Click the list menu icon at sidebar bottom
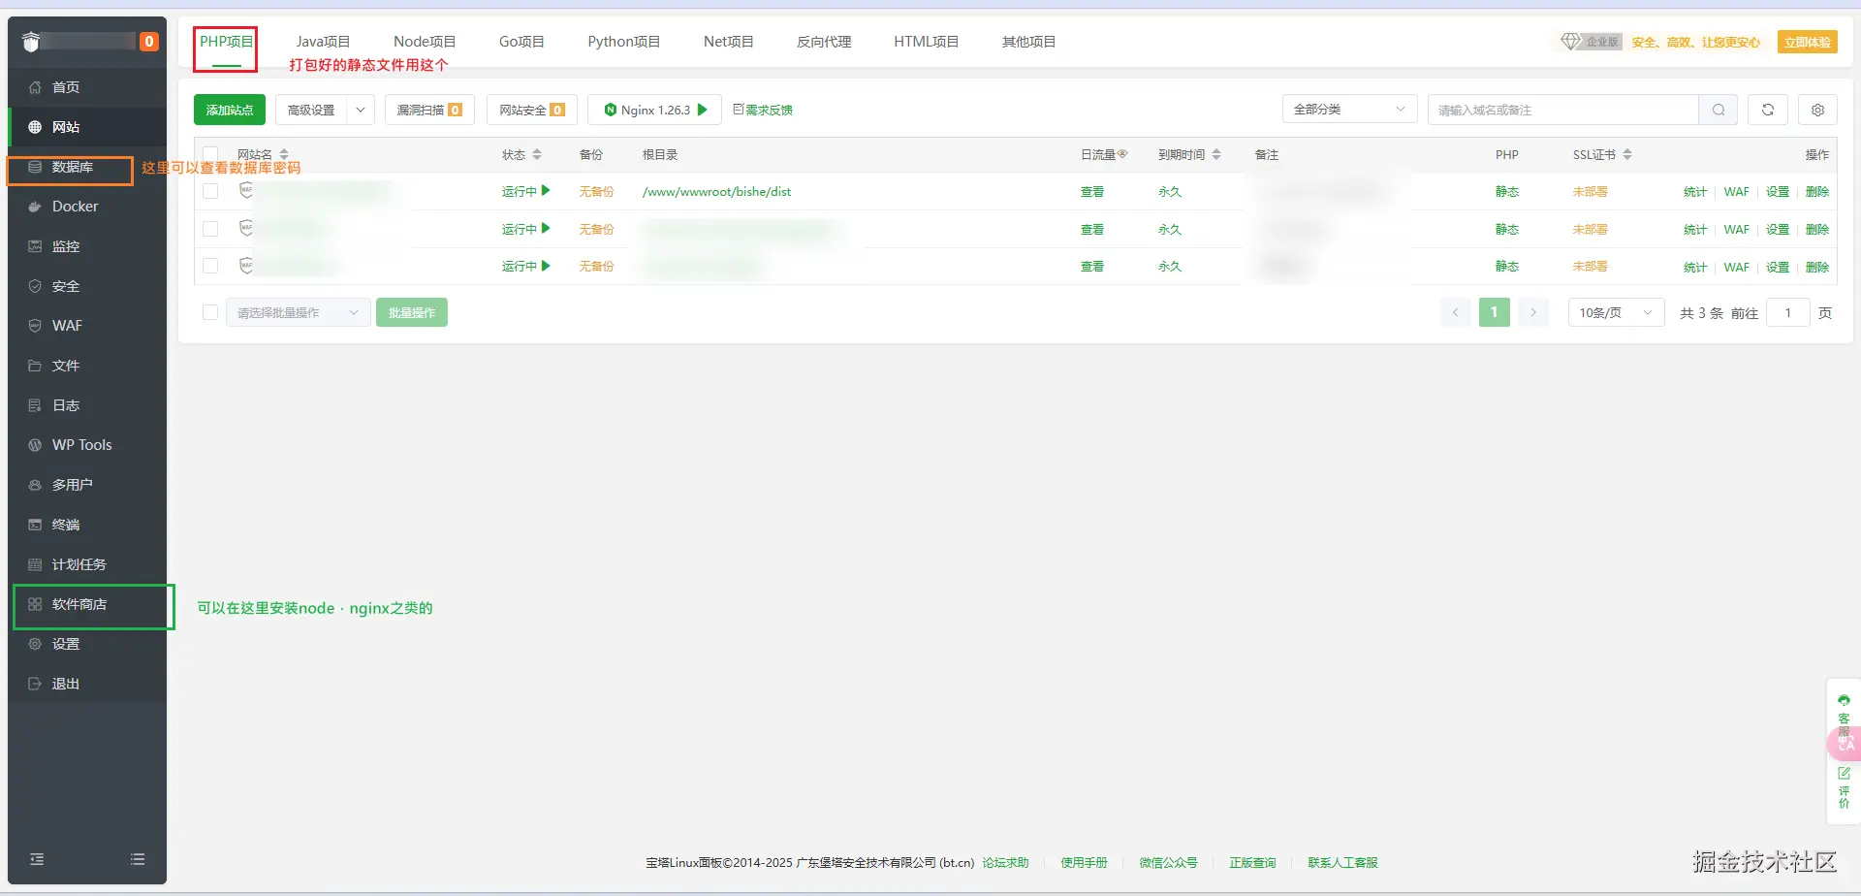Image resolution: width=1861 pixels, height=896 pixels. [138, 859]
